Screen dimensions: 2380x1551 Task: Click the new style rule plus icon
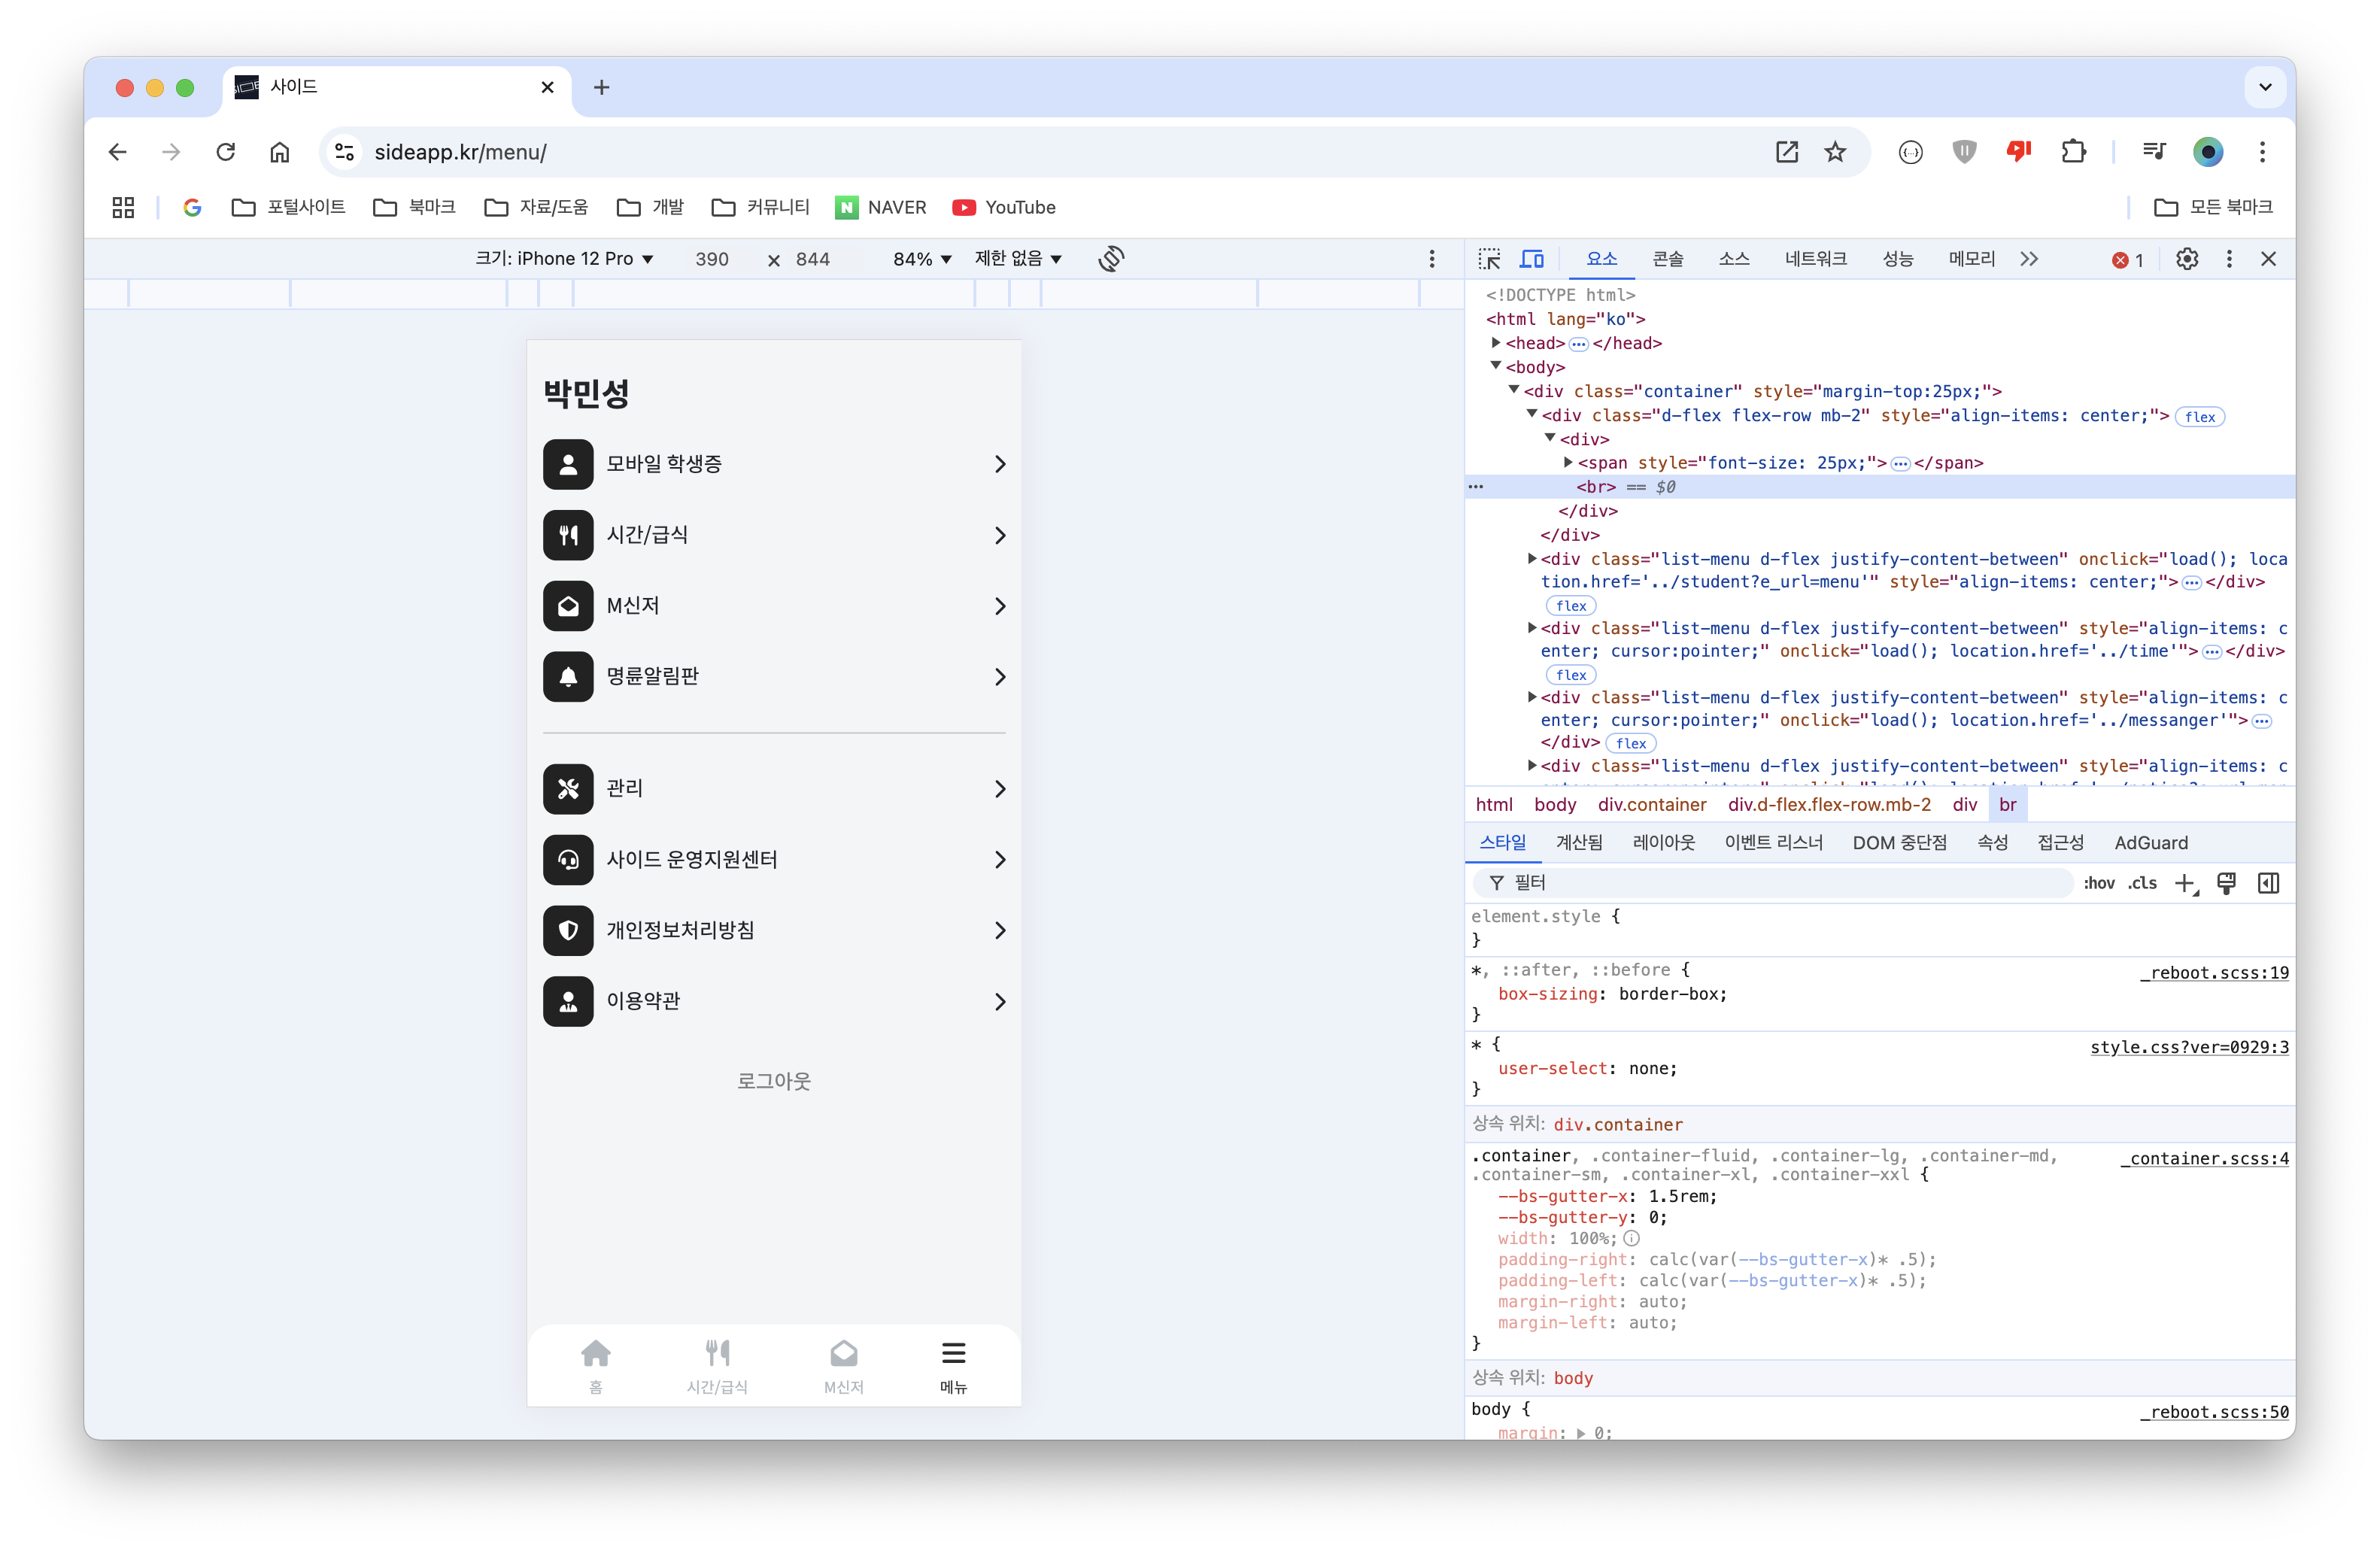[x=2185, y=883]
